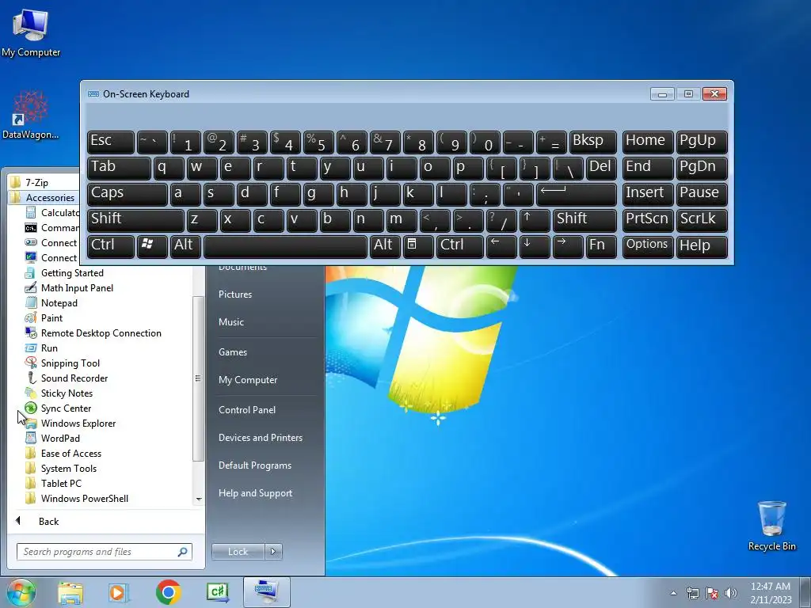Open Command Prompt entry
The image size is (811, 608).
point(51,227)
